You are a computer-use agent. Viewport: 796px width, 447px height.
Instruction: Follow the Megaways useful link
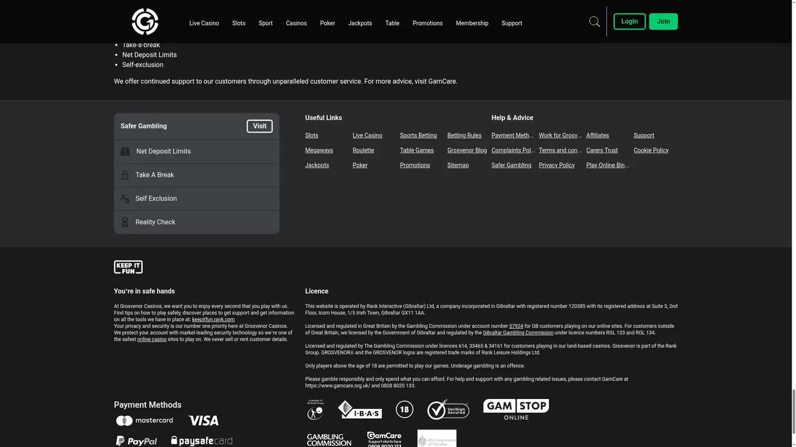(x=319, y=150)
